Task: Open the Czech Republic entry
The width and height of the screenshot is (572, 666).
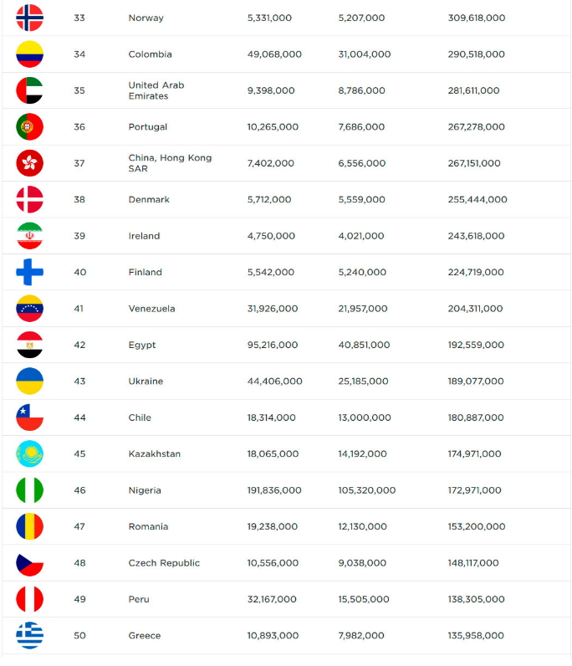Action: click(164, 563)
